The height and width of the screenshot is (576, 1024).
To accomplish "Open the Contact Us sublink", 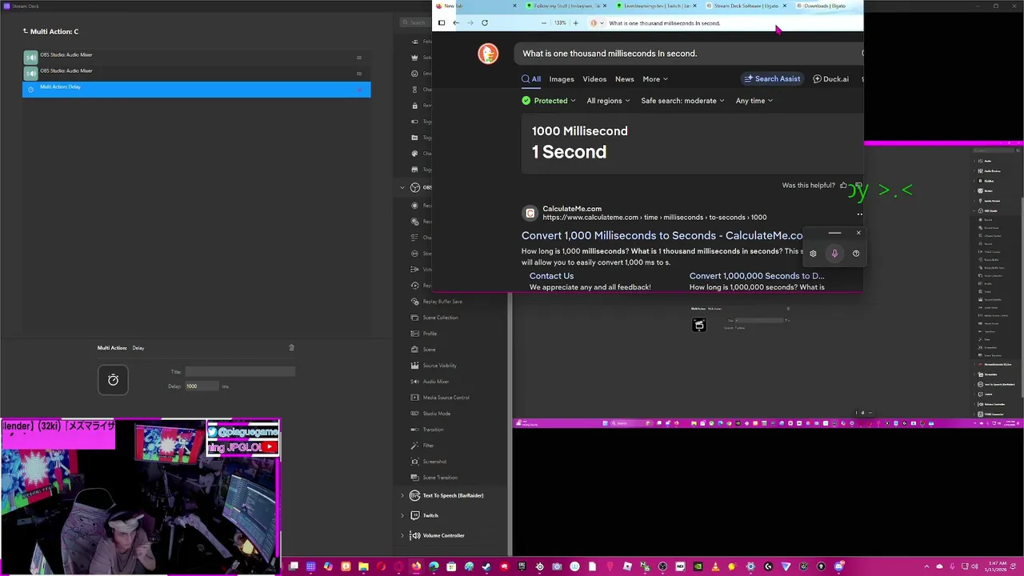I will tap(551, 276).
